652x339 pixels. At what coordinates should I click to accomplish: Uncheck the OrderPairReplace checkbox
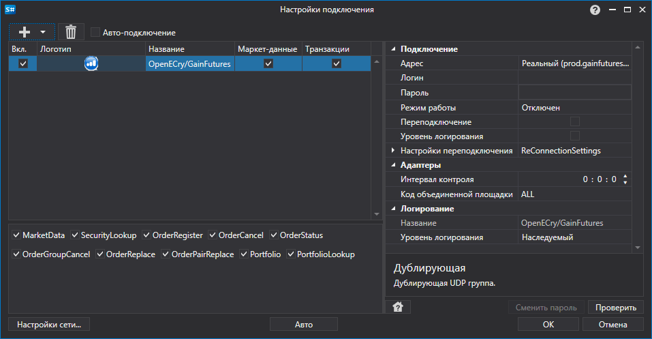166,254
